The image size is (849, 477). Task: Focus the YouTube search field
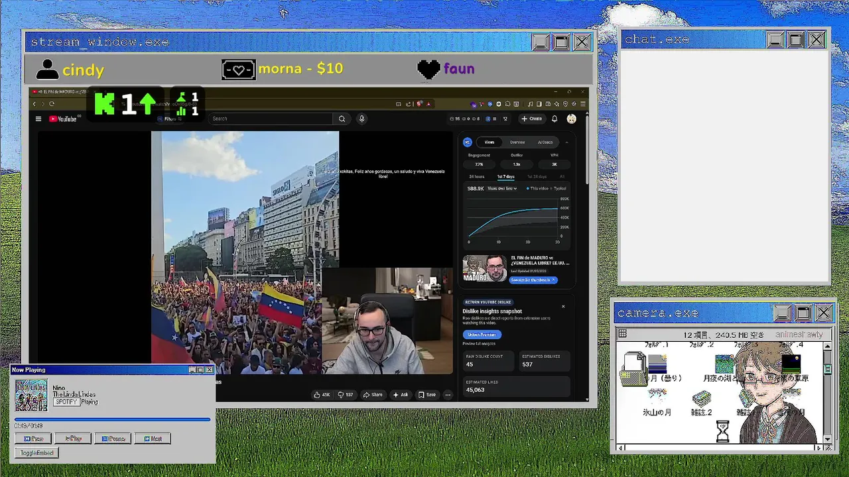click(271, 119)
